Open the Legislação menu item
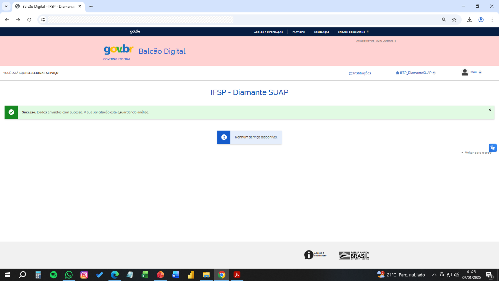499x281 pixels. (x=322, y=32)
